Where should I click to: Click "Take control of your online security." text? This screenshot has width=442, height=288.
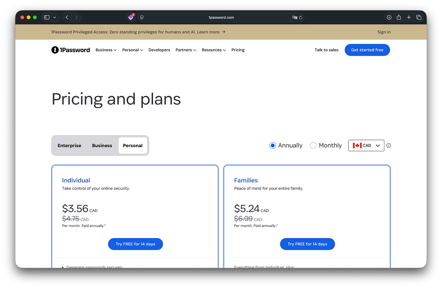coord(96,188)
